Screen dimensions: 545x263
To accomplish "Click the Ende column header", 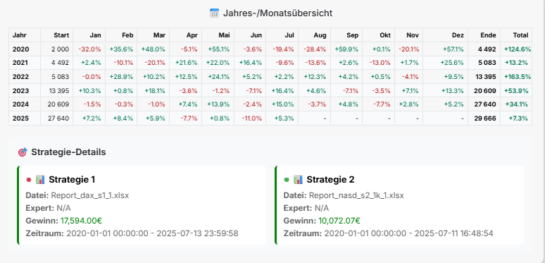I will 488,35.
